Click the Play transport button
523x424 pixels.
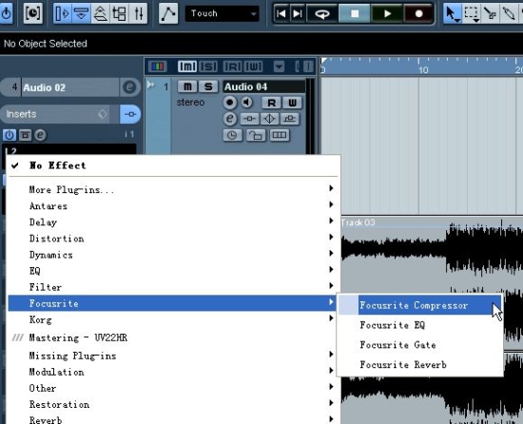point(387,13)
